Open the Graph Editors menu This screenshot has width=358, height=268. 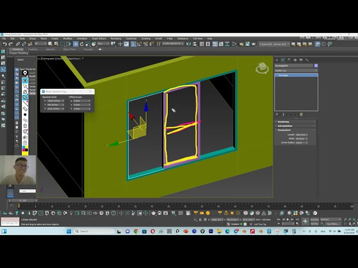pos(99,39)
